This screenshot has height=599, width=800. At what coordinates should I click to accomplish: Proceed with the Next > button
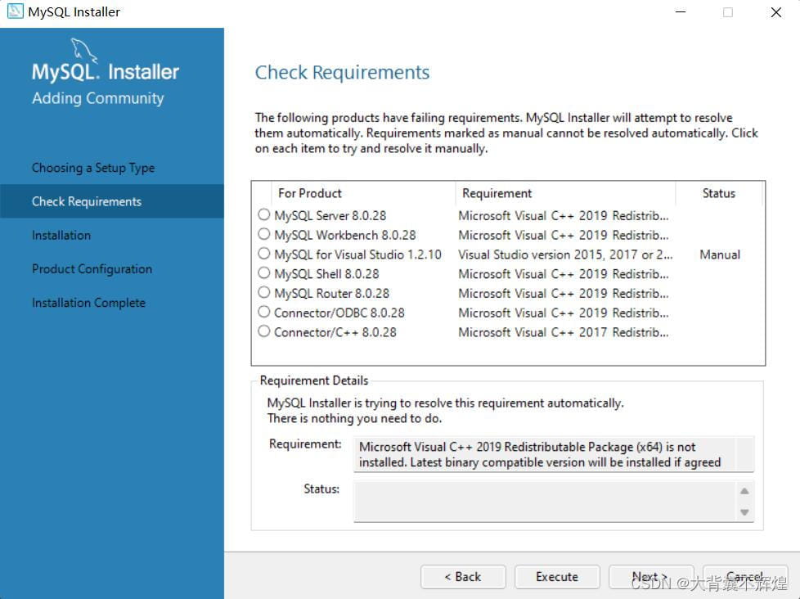[x=650, y=577]
